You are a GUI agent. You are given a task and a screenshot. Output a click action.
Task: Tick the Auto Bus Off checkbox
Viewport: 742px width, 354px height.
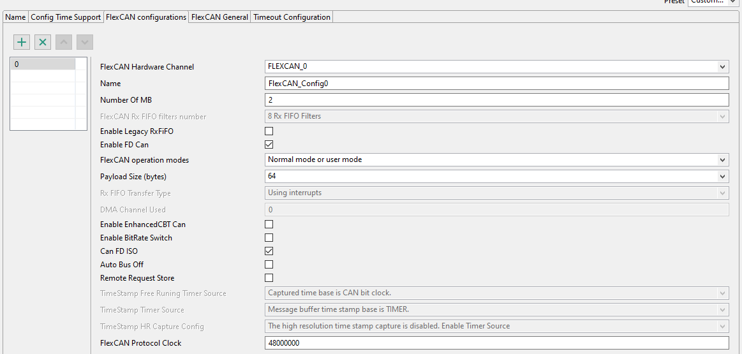[x=269, y=265]
